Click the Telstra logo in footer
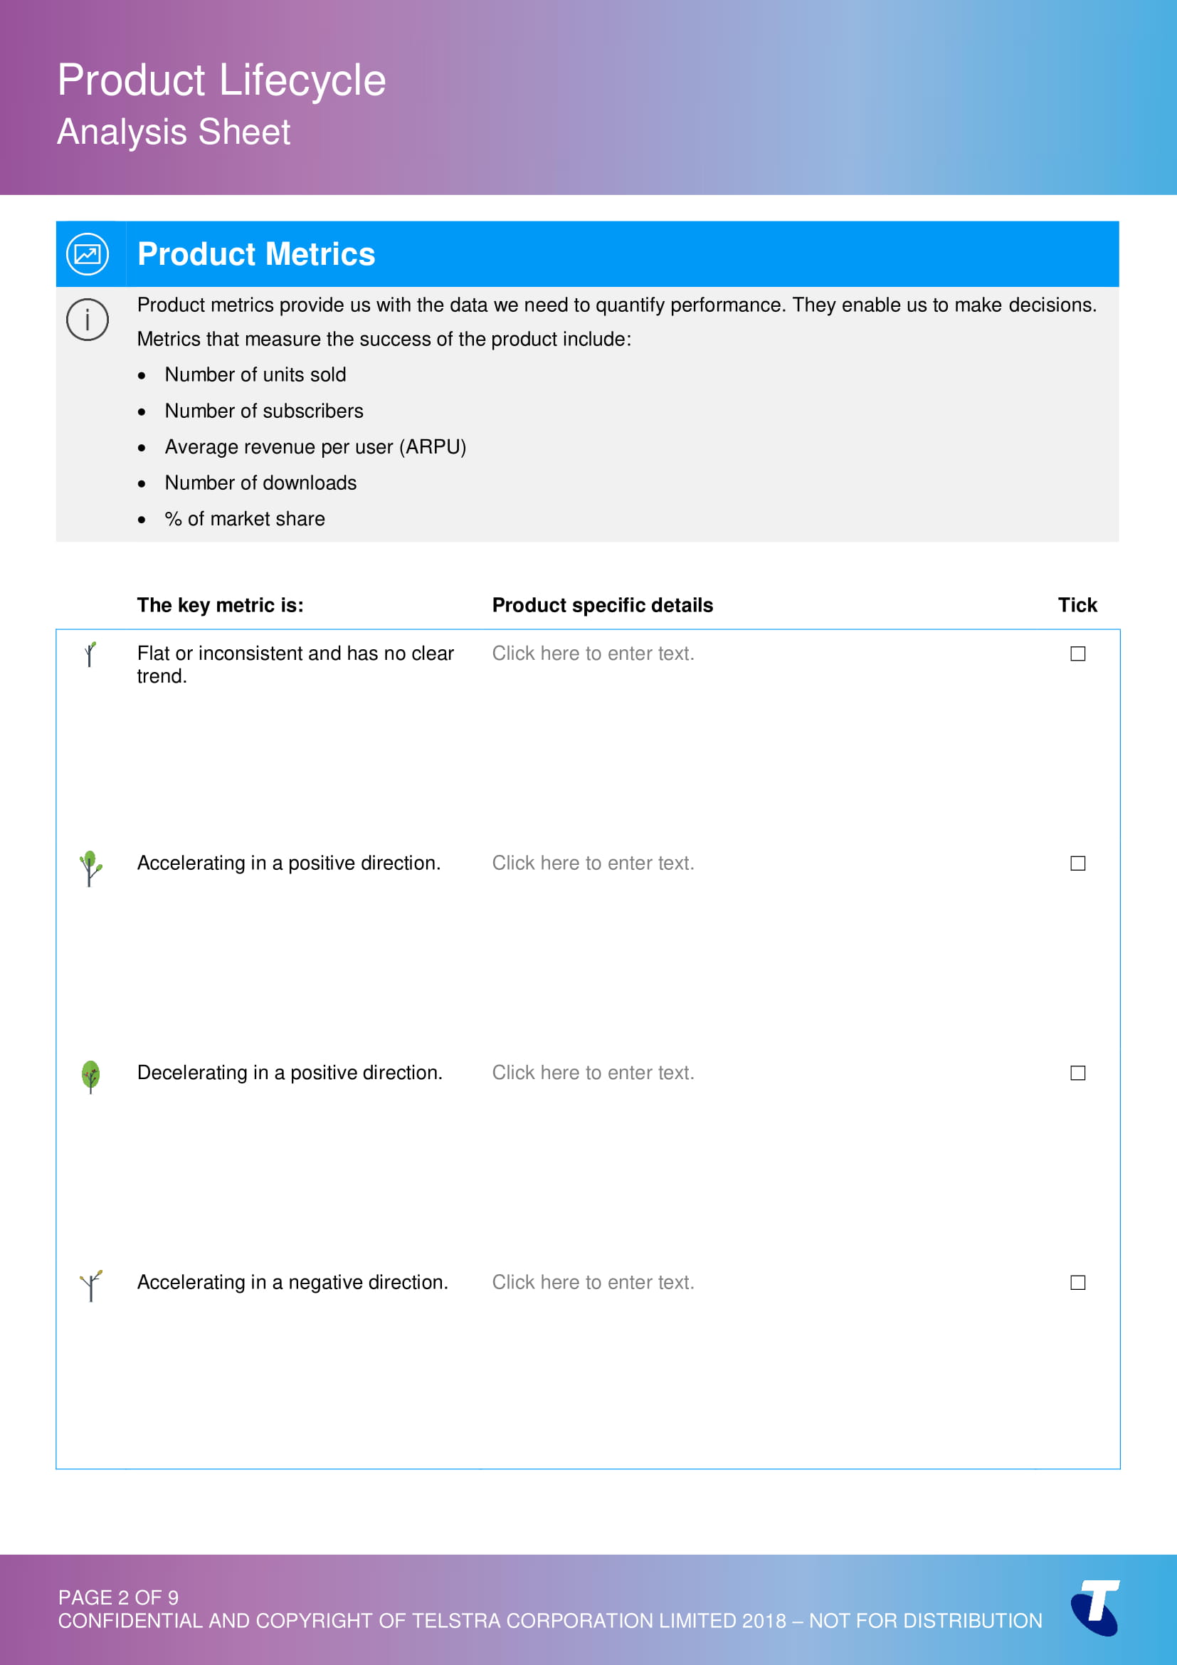 [x=1096, y=1607]
